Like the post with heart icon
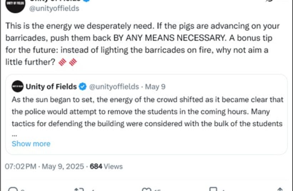 pyautogui.click(x=147, y=189)
